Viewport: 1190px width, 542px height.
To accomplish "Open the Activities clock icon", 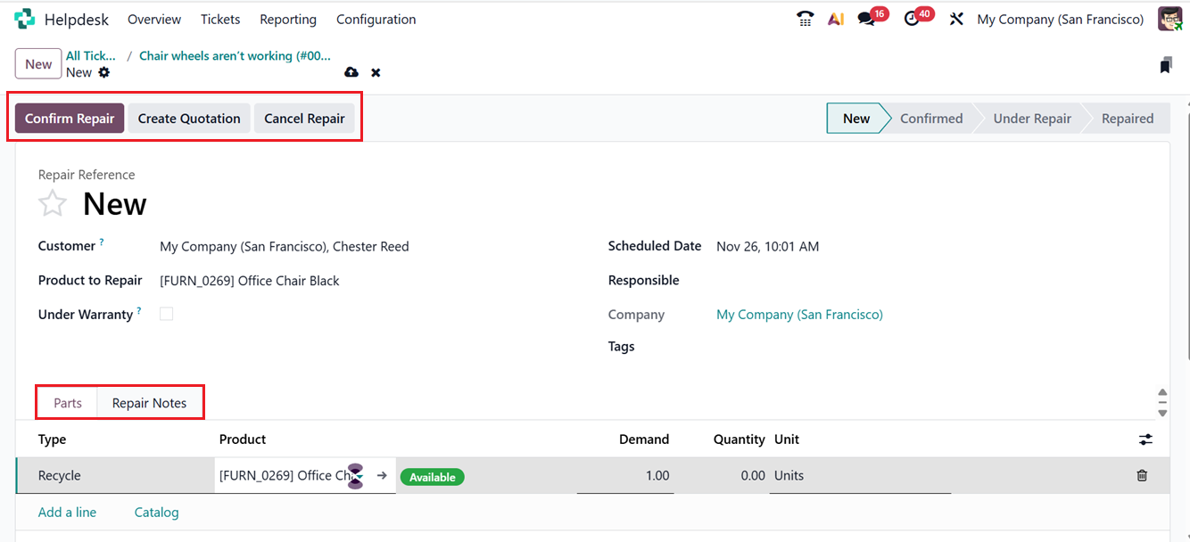I will tap(912, 18).
